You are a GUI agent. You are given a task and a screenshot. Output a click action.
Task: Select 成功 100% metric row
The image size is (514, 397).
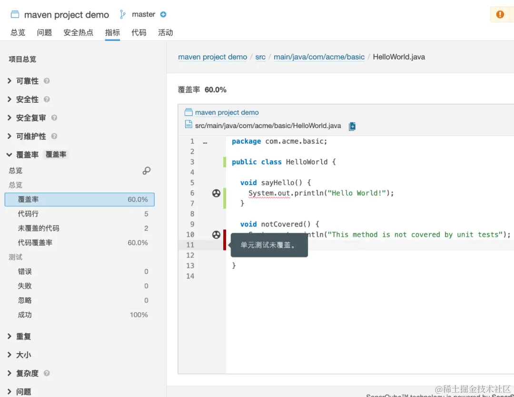(79, 315)
